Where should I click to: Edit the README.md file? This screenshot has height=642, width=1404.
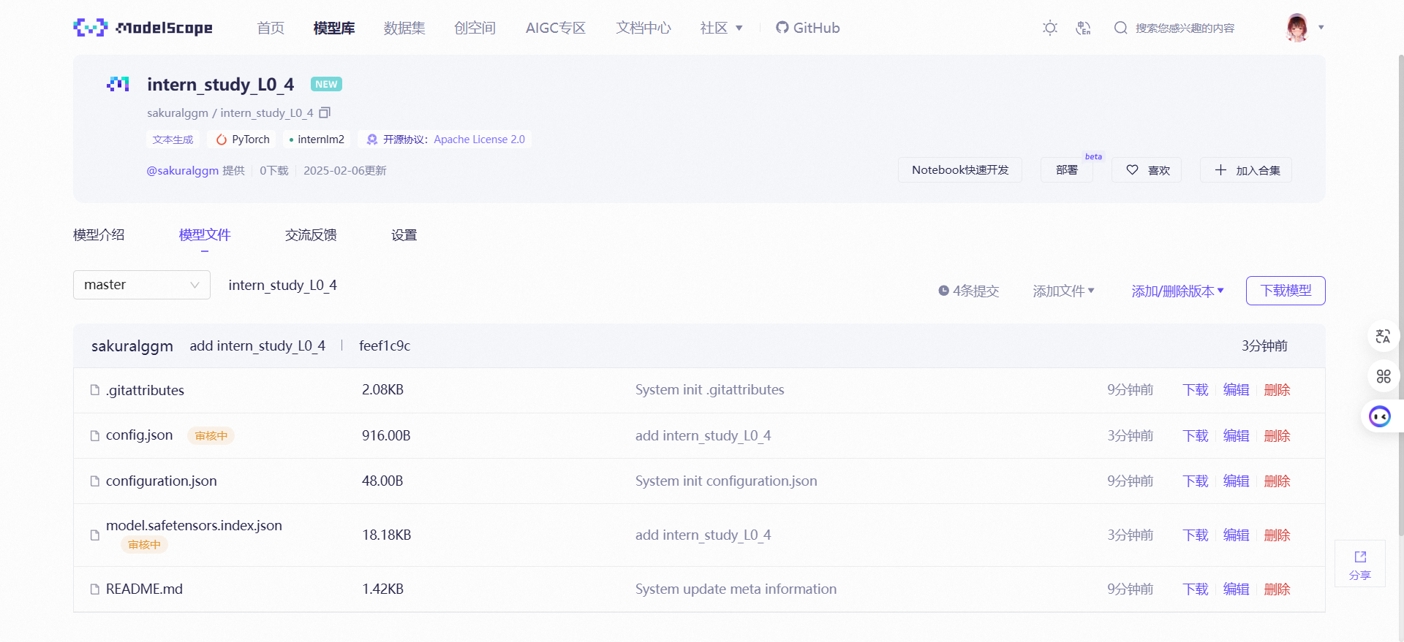tap(1237, 589)
